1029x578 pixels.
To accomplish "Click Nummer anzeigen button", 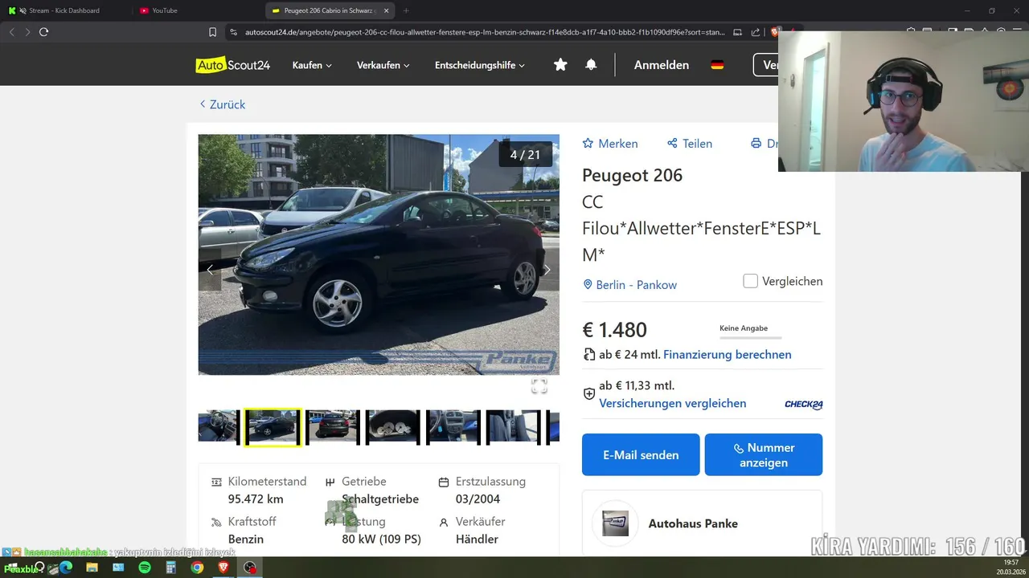I will (x=764, y=454).
